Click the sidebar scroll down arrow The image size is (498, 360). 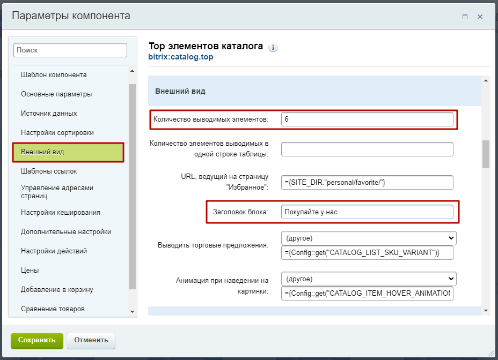point(132,312)
